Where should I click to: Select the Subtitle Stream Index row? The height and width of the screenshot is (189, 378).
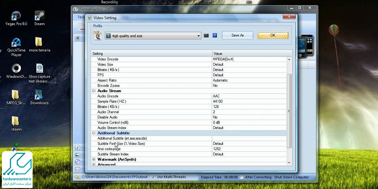tap(189, 154)
